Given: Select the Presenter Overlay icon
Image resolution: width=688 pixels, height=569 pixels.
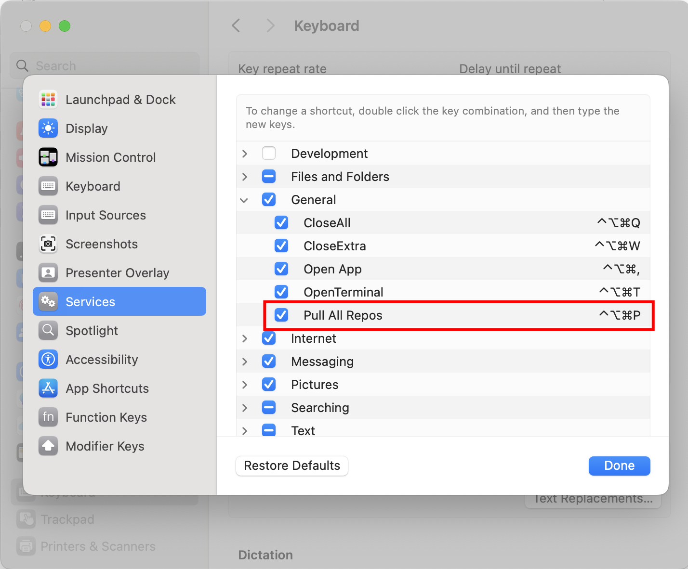Looking at the screenshot, I should click(x=48, y=273).
